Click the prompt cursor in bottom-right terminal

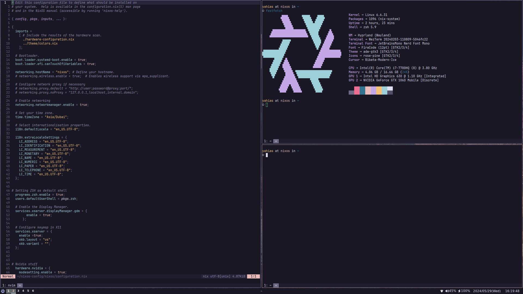tap(267, 155)
